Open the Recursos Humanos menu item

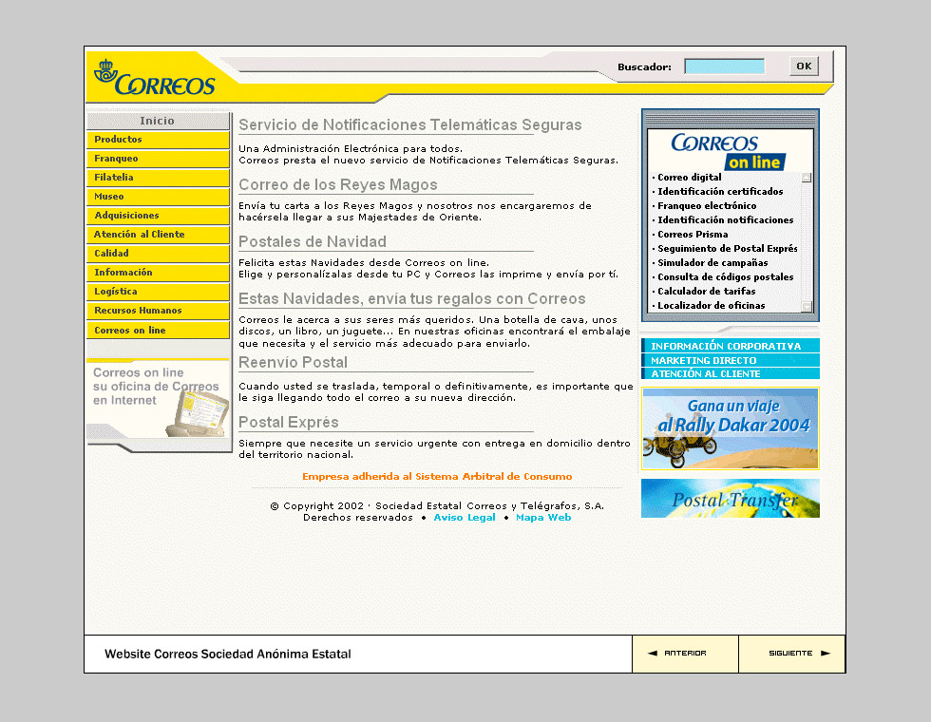pos(158,311)
